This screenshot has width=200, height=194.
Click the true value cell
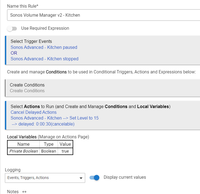click(65, 151)
